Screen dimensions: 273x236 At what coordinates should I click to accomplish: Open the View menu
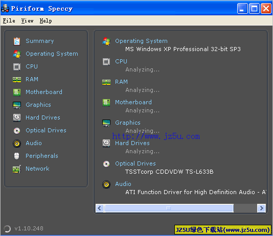pyautogui.click(x=27, y=21)
